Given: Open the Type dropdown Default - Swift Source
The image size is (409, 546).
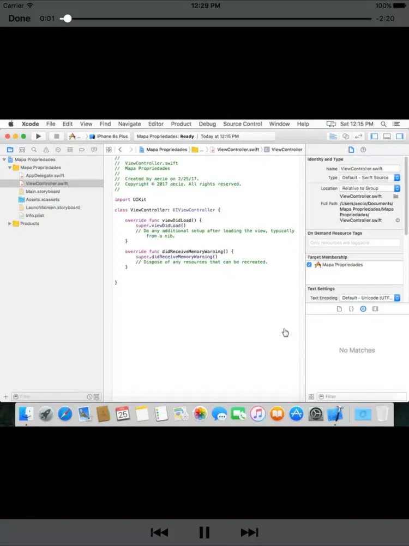Looking at the screenshot, I should coord(370,177).
